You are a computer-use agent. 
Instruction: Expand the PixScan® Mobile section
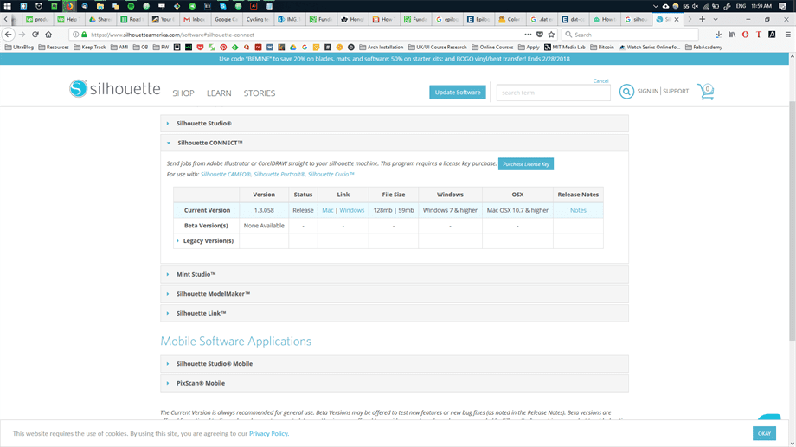(x=395, y=383)
